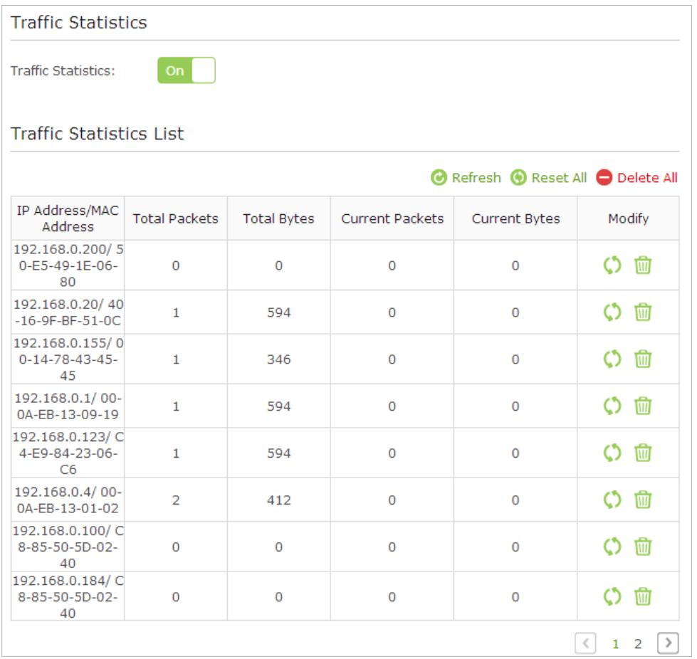Select address cell 192.168.0.20/ 40-16-9F-BF-51-0C
Image resolution: width=697 pixels, height=659 pixels.
(68, 312)
